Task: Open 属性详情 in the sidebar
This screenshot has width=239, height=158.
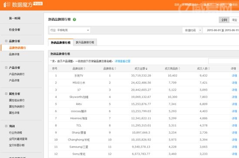Action: pos(14,113)
